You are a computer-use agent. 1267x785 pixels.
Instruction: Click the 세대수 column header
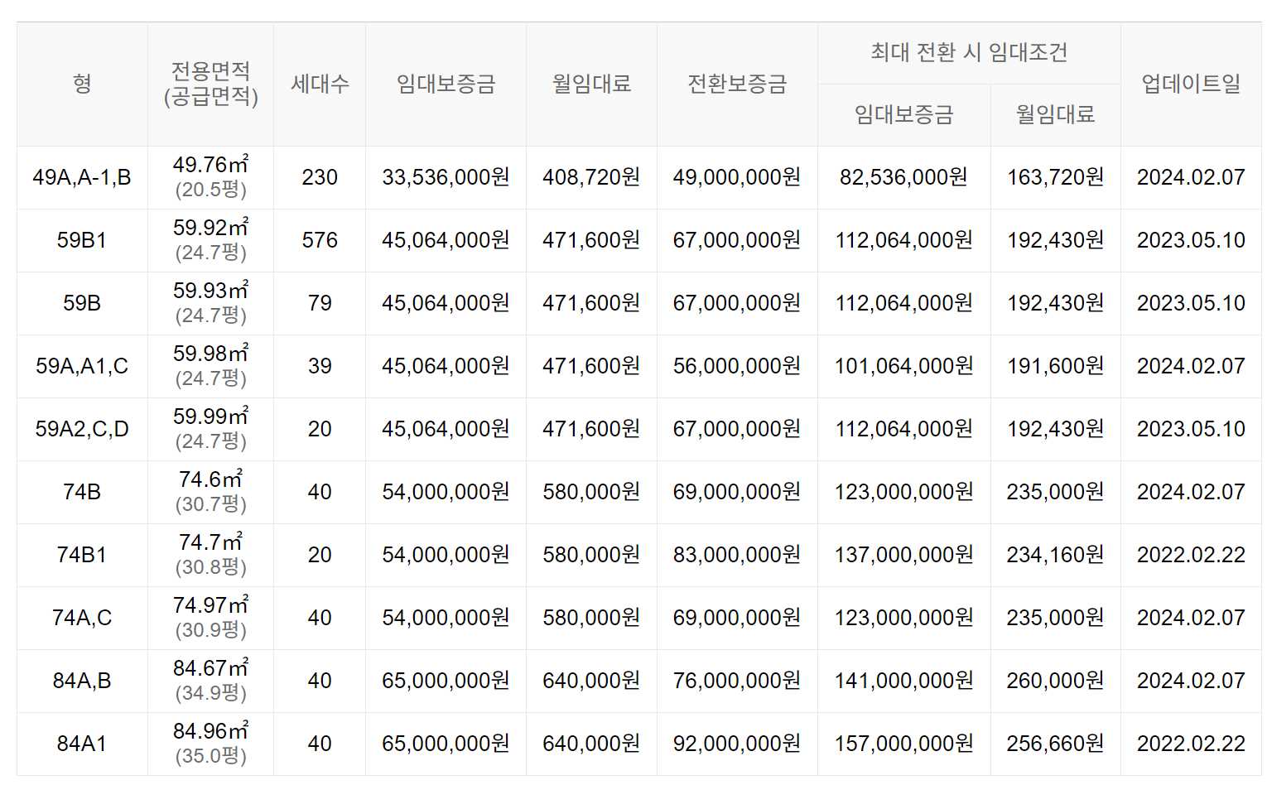click(x=320, y=84)
